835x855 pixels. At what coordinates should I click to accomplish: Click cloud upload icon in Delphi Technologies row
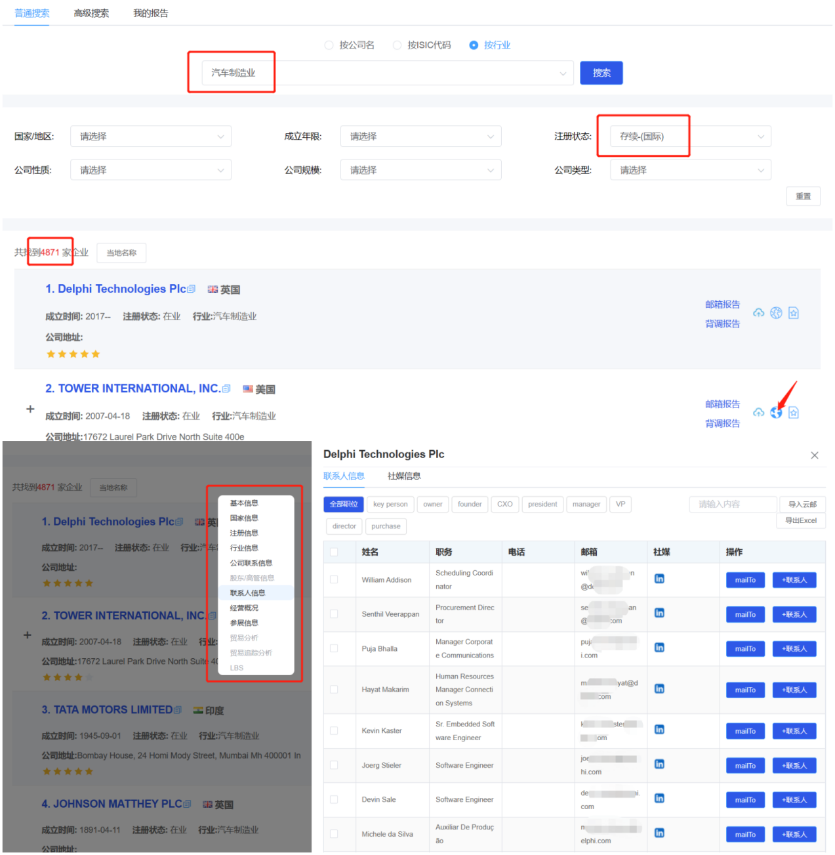[x=758, y=313]
